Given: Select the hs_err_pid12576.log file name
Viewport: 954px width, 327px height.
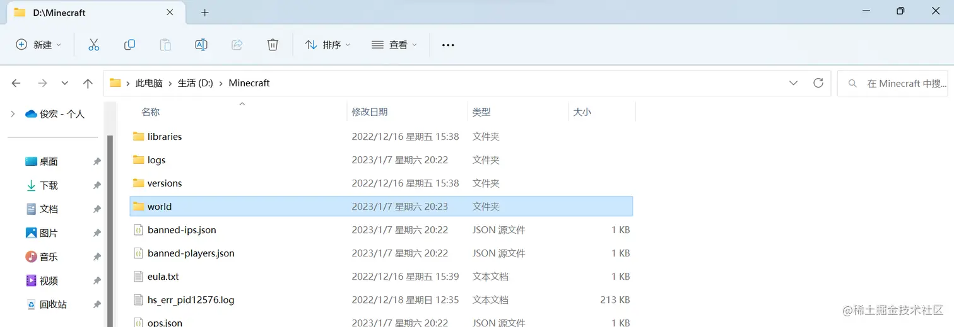Looking at the screenshot, I should click(x=191, y=300).
